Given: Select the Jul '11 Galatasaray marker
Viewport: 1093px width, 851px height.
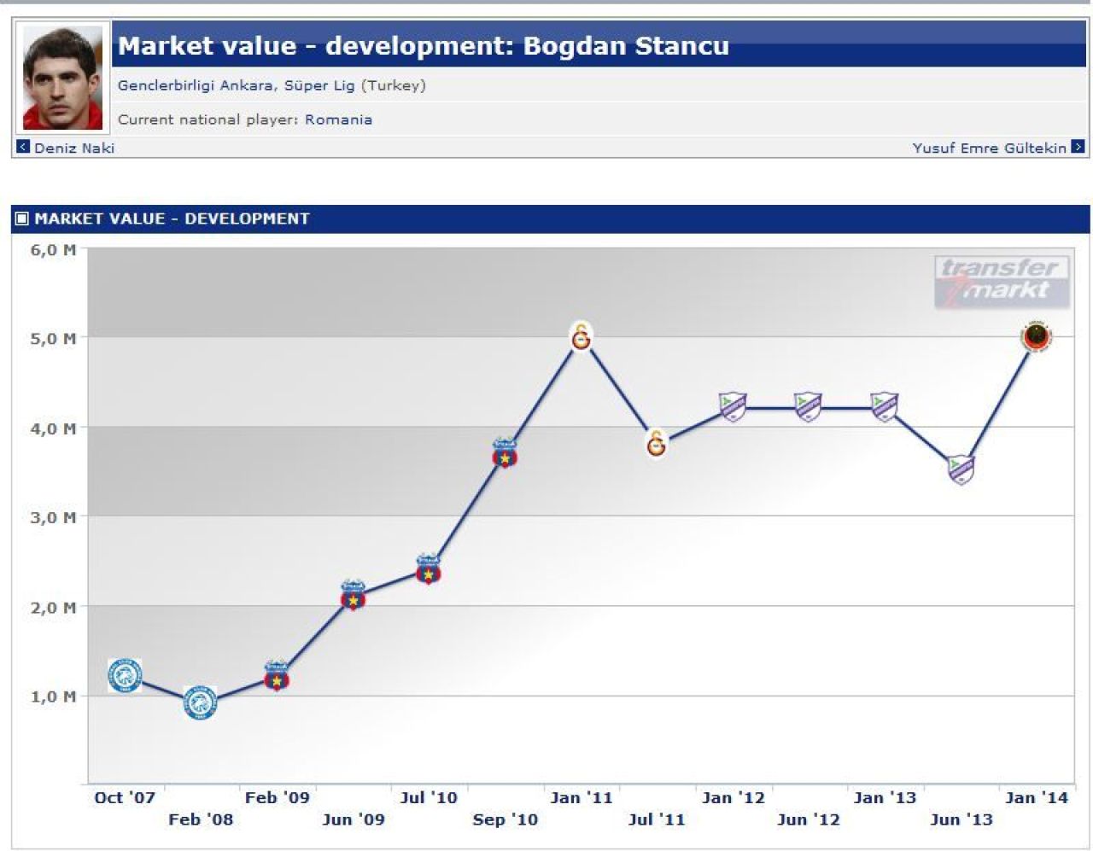Looking at the screenshot, I should point(656,442).
